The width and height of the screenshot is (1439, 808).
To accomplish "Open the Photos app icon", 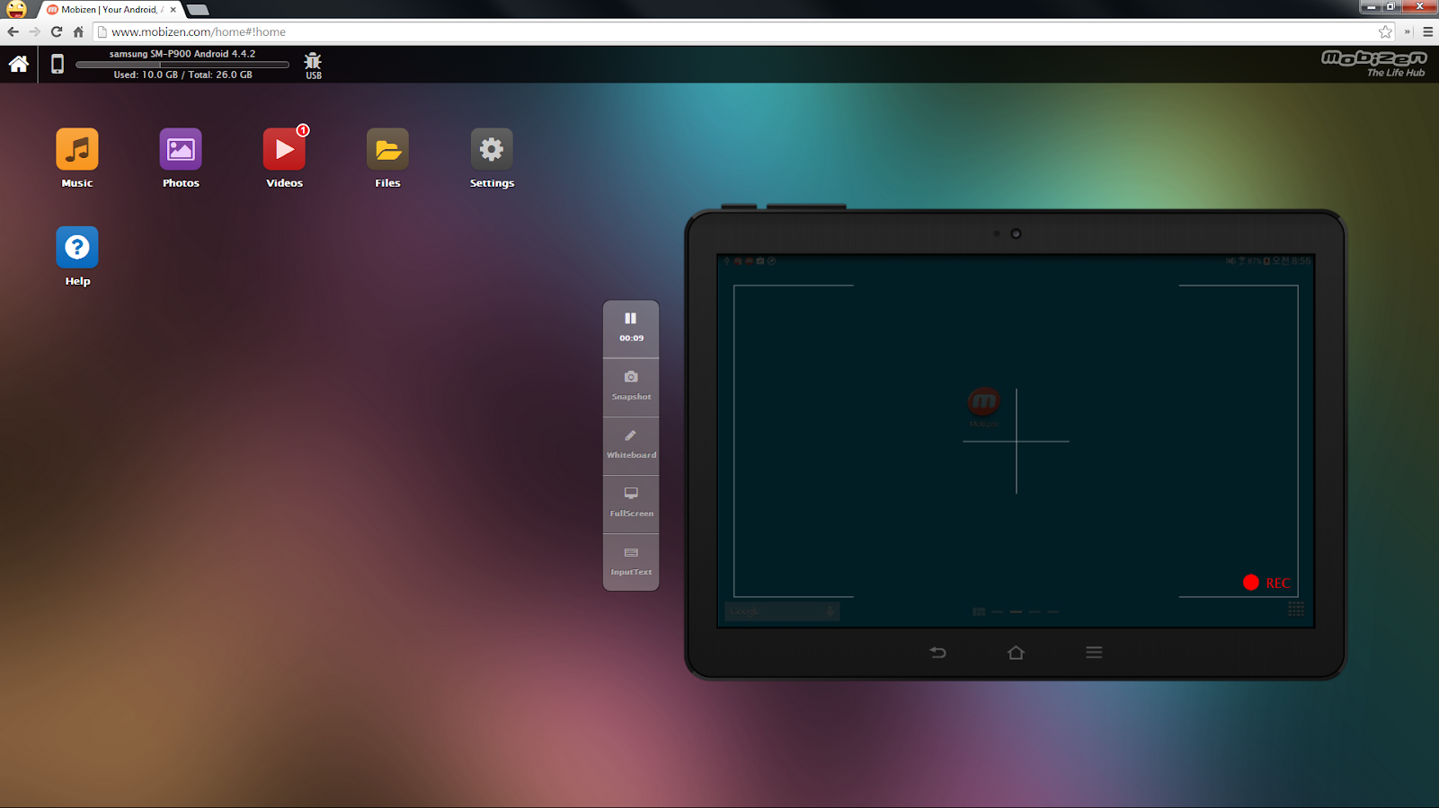I will (x=180, y=150).
